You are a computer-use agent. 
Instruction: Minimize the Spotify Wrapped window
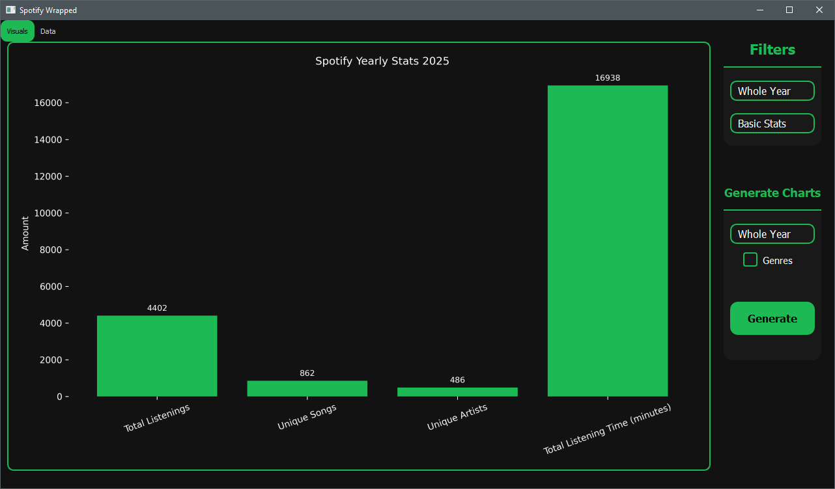(760, 10)
